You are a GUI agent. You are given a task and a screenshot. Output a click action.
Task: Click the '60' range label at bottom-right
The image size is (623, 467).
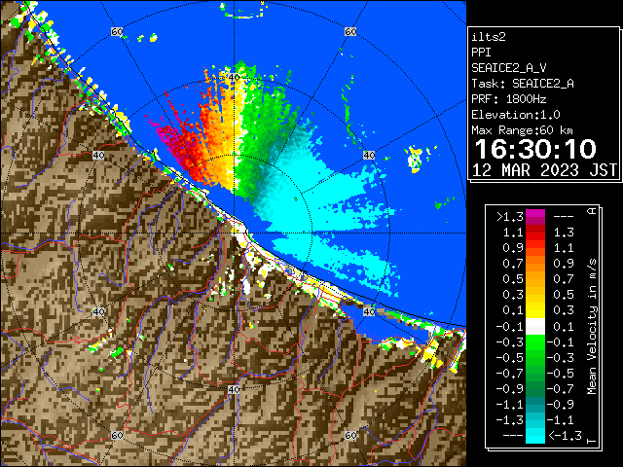[350, 435]
